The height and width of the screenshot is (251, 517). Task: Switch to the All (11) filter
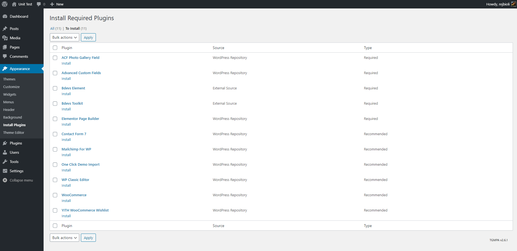[52, 28]
